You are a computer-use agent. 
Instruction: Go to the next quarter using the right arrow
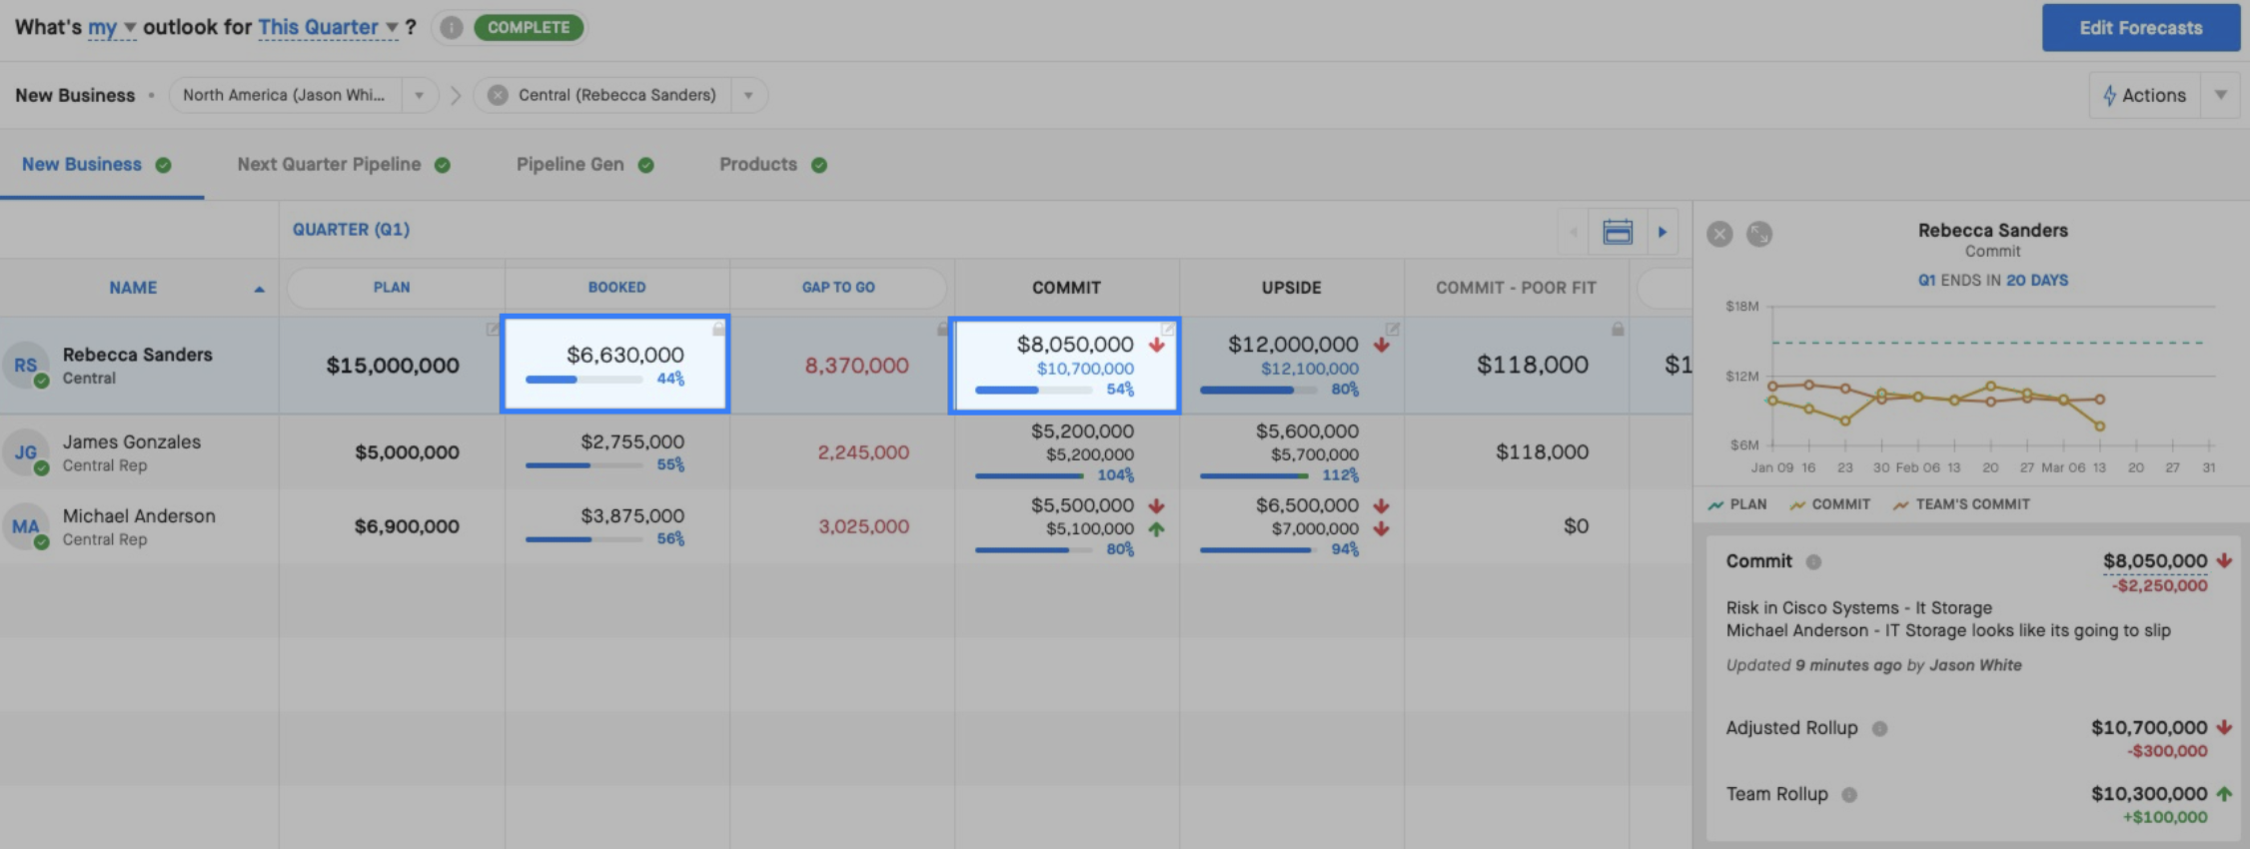[x=1663, y=232]
